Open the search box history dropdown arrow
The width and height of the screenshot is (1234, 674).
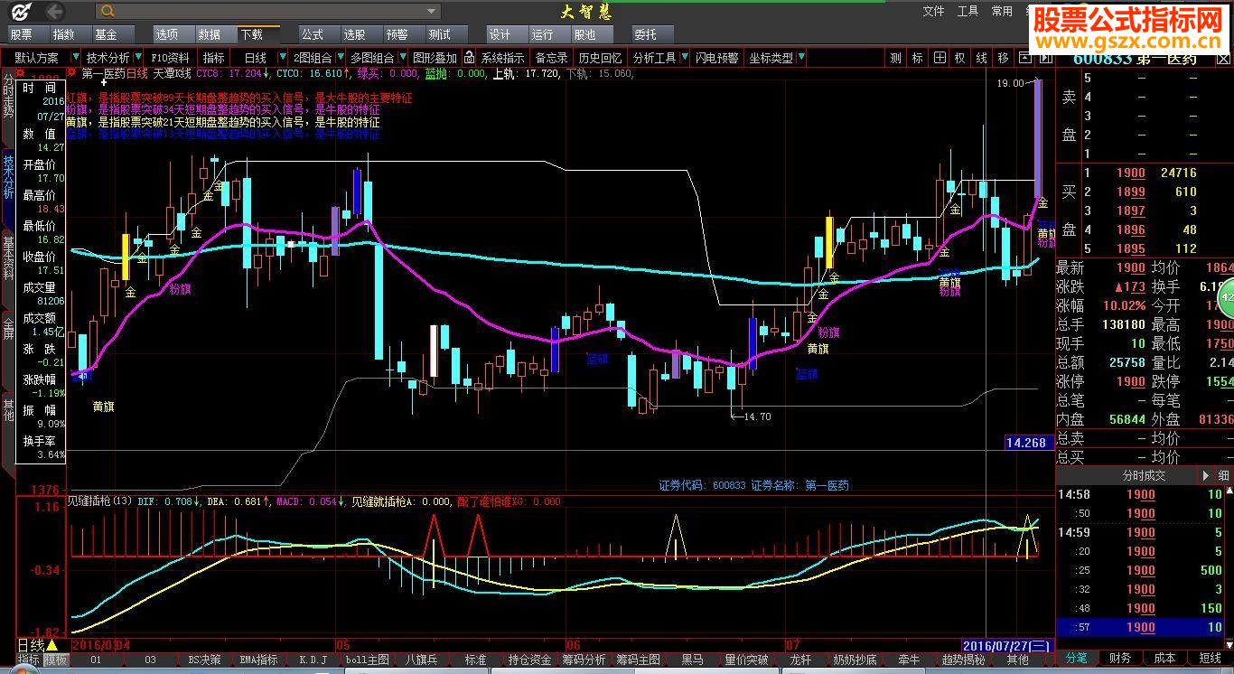(432, 12)
